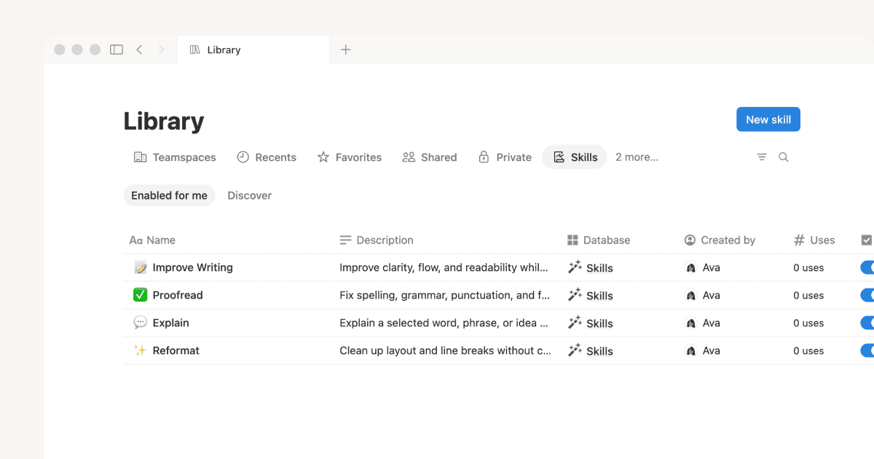Click the Explain speech bubble icon
The height and width of the screenshot is (459, 874).
[141, 323]
